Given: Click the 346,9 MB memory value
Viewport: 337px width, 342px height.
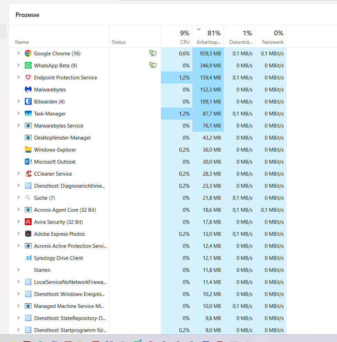Looking at the screenshot, I should pyautogui.click(x=210, y=65).
